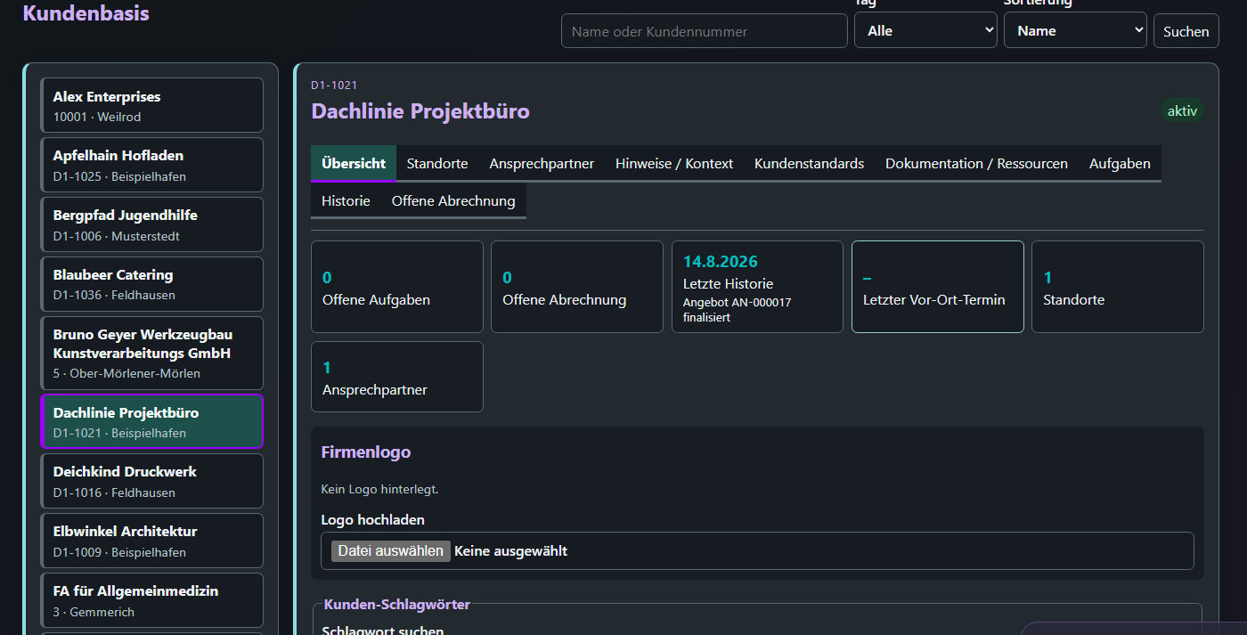Open the Sortierung dropdown showing Name
Image resolution: width=1247 pixels, height=635 pixels.
click(1075, 30)
